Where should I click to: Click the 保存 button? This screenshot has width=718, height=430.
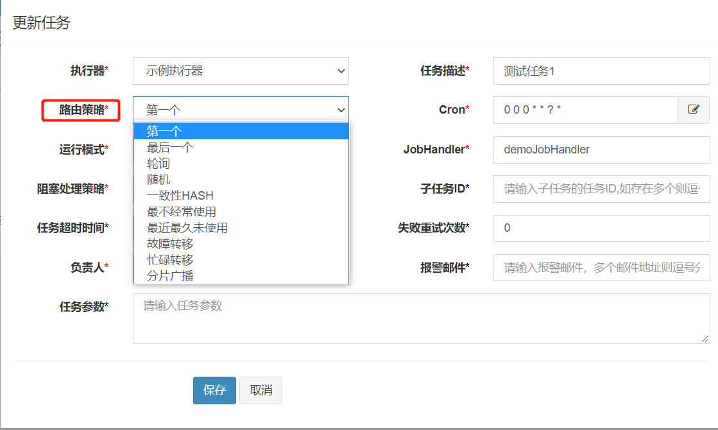(x=214, y=390)
